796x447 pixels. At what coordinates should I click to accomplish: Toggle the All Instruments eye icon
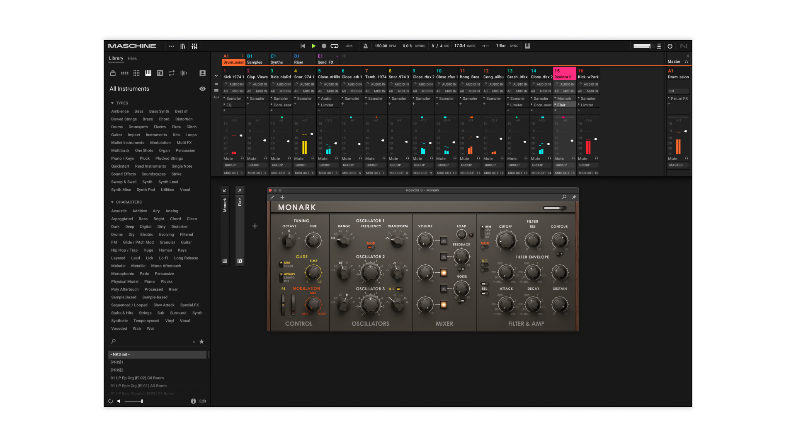tap(202, 89)
